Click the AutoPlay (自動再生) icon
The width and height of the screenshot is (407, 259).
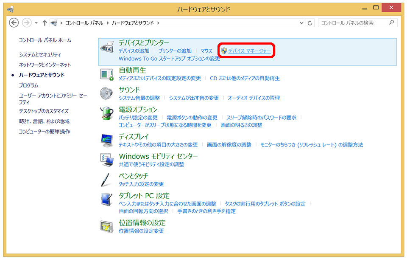pyautogui.click(x=107, y=74)
